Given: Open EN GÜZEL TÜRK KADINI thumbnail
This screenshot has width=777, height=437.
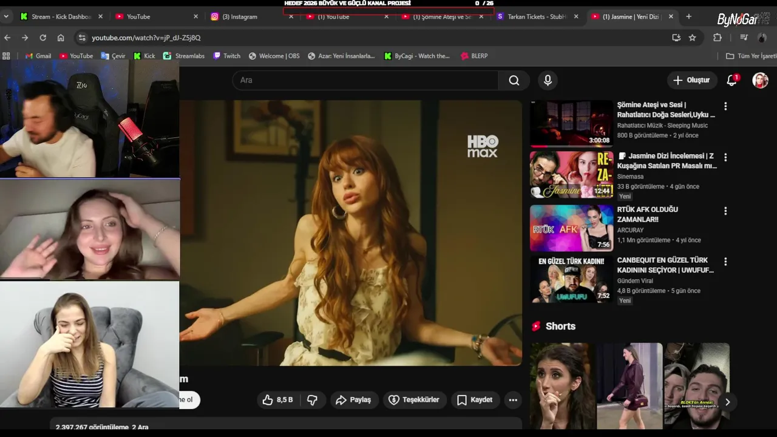Looking at the screenshot, I should coord(572,279).
